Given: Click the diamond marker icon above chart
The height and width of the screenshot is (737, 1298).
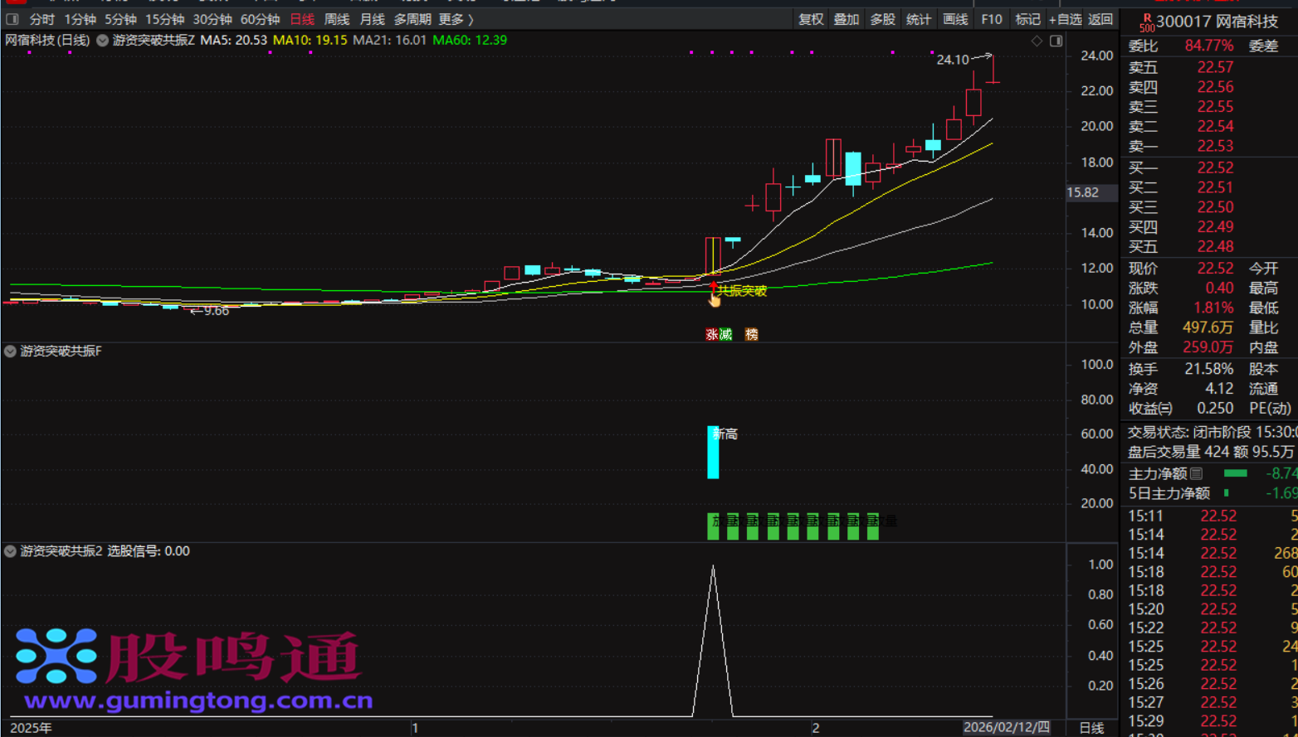Looking at the screenshot, I should point(1037,41).
